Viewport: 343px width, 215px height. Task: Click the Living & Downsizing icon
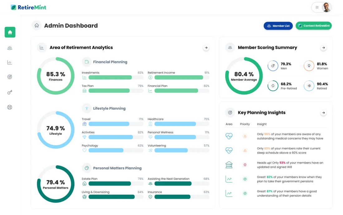(85, 197)
